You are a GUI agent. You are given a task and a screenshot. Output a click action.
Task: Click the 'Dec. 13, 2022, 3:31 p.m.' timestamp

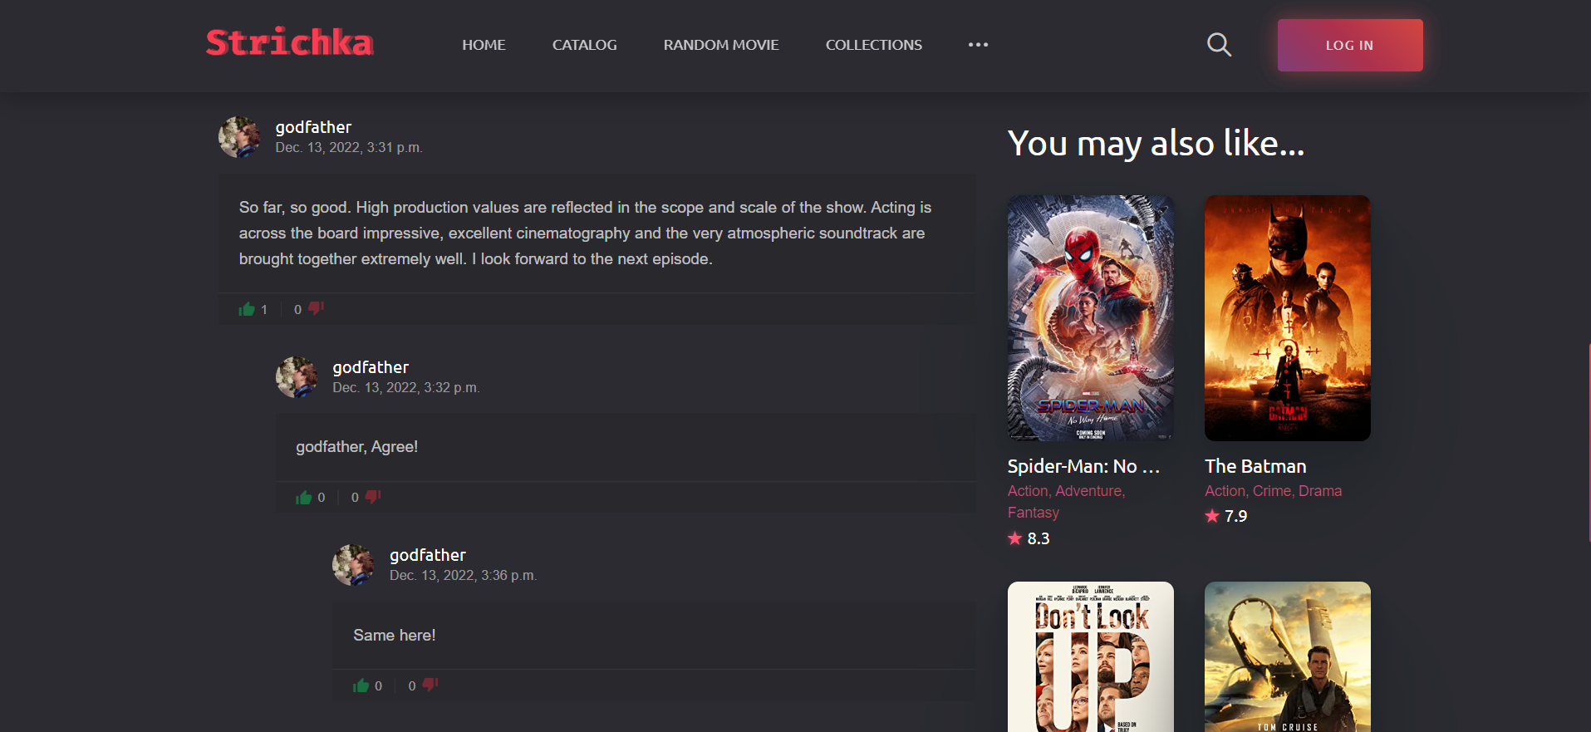coord(349,148)
